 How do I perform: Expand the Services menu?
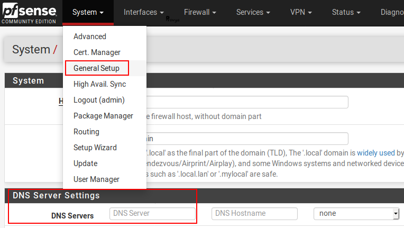[253, 12]
